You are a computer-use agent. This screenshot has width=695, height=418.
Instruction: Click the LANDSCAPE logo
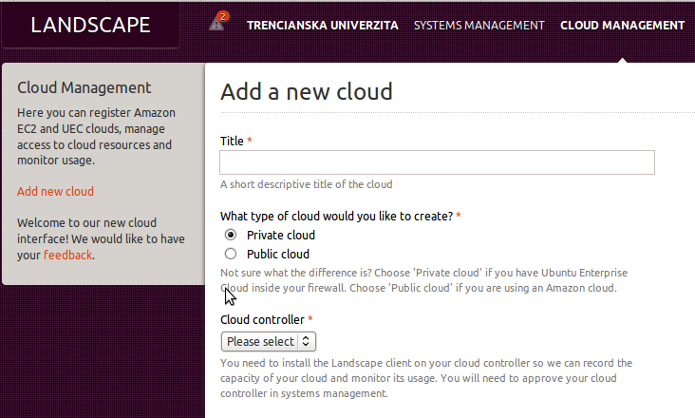coord(90,25)
